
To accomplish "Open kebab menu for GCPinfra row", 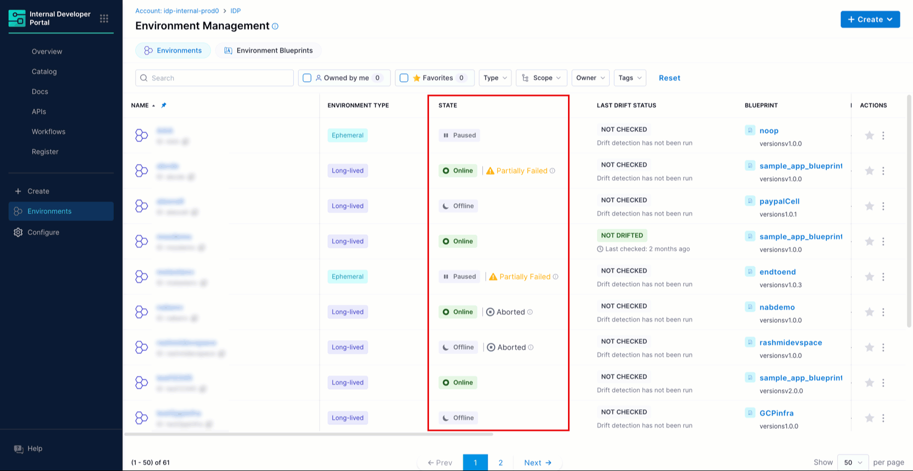I will pyautogui.click(x=883, y=418).
